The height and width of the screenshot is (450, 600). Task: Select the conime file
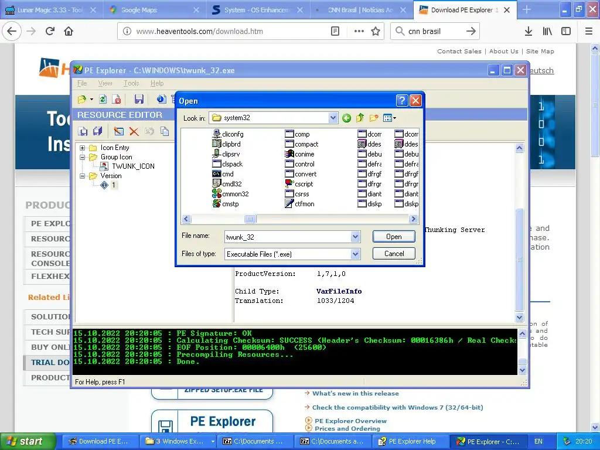tap(300, 154)
